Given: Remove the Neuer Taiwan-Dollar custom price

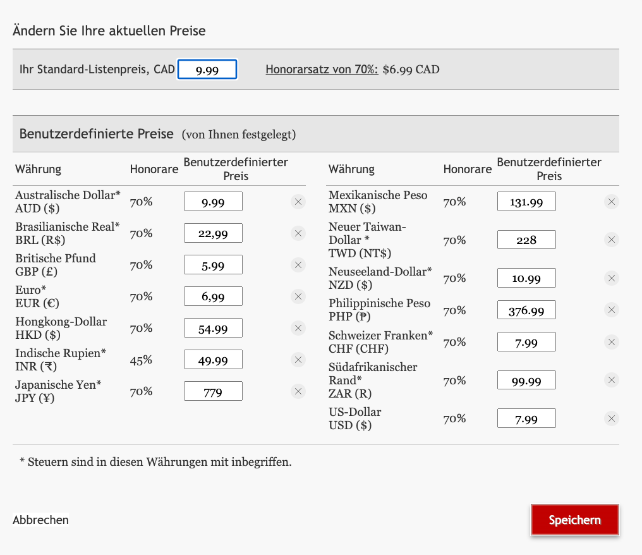Looking at the screenshot, I should tap(611, 239).
